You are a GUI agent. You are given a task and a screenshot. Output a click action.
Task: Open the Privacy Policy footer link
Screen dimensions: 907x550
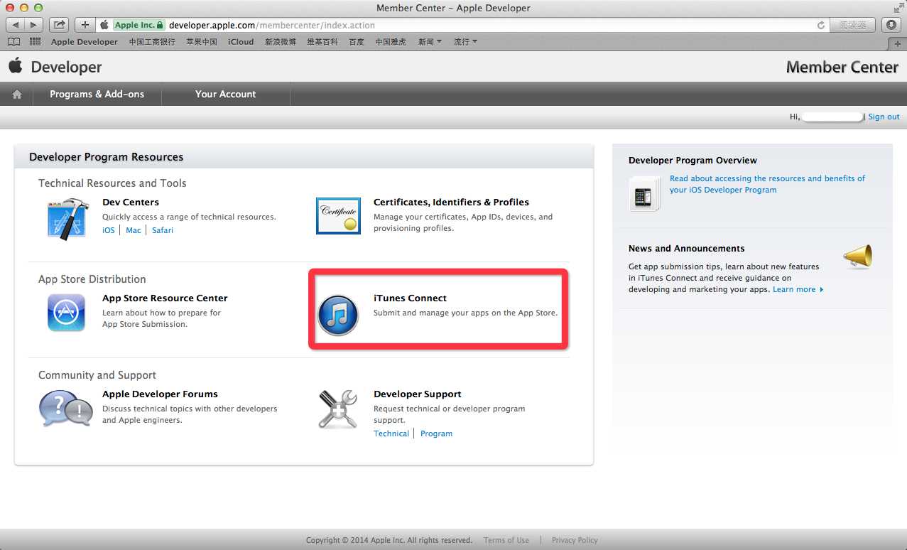tap(575, 540)
